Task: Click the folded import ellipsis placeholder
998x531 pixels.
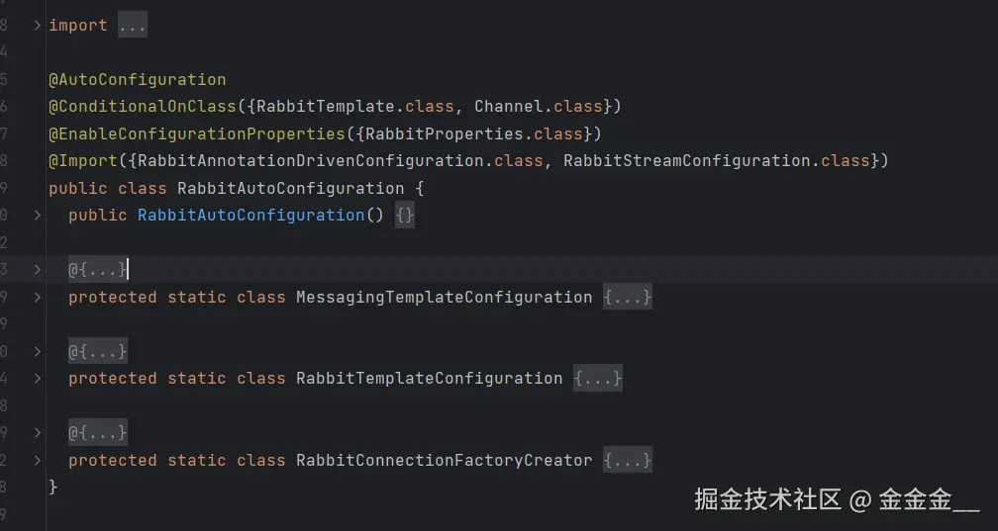Action: [132, 26]
